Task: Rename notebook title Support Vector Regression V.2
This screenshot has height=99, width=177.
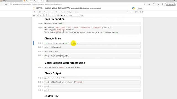Action: pyautogui.click(x=57, y=8)
